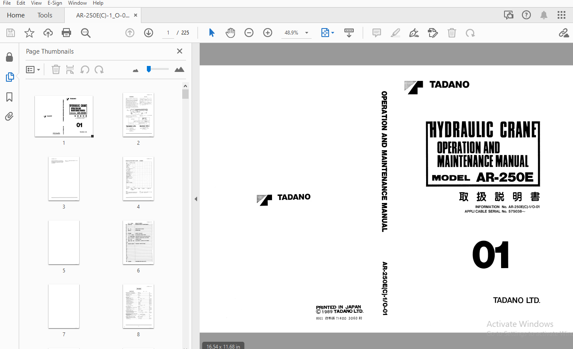Select page 5 thumbnail
The height and width of the screenshot is (349, 573).
tap(64, 243)
